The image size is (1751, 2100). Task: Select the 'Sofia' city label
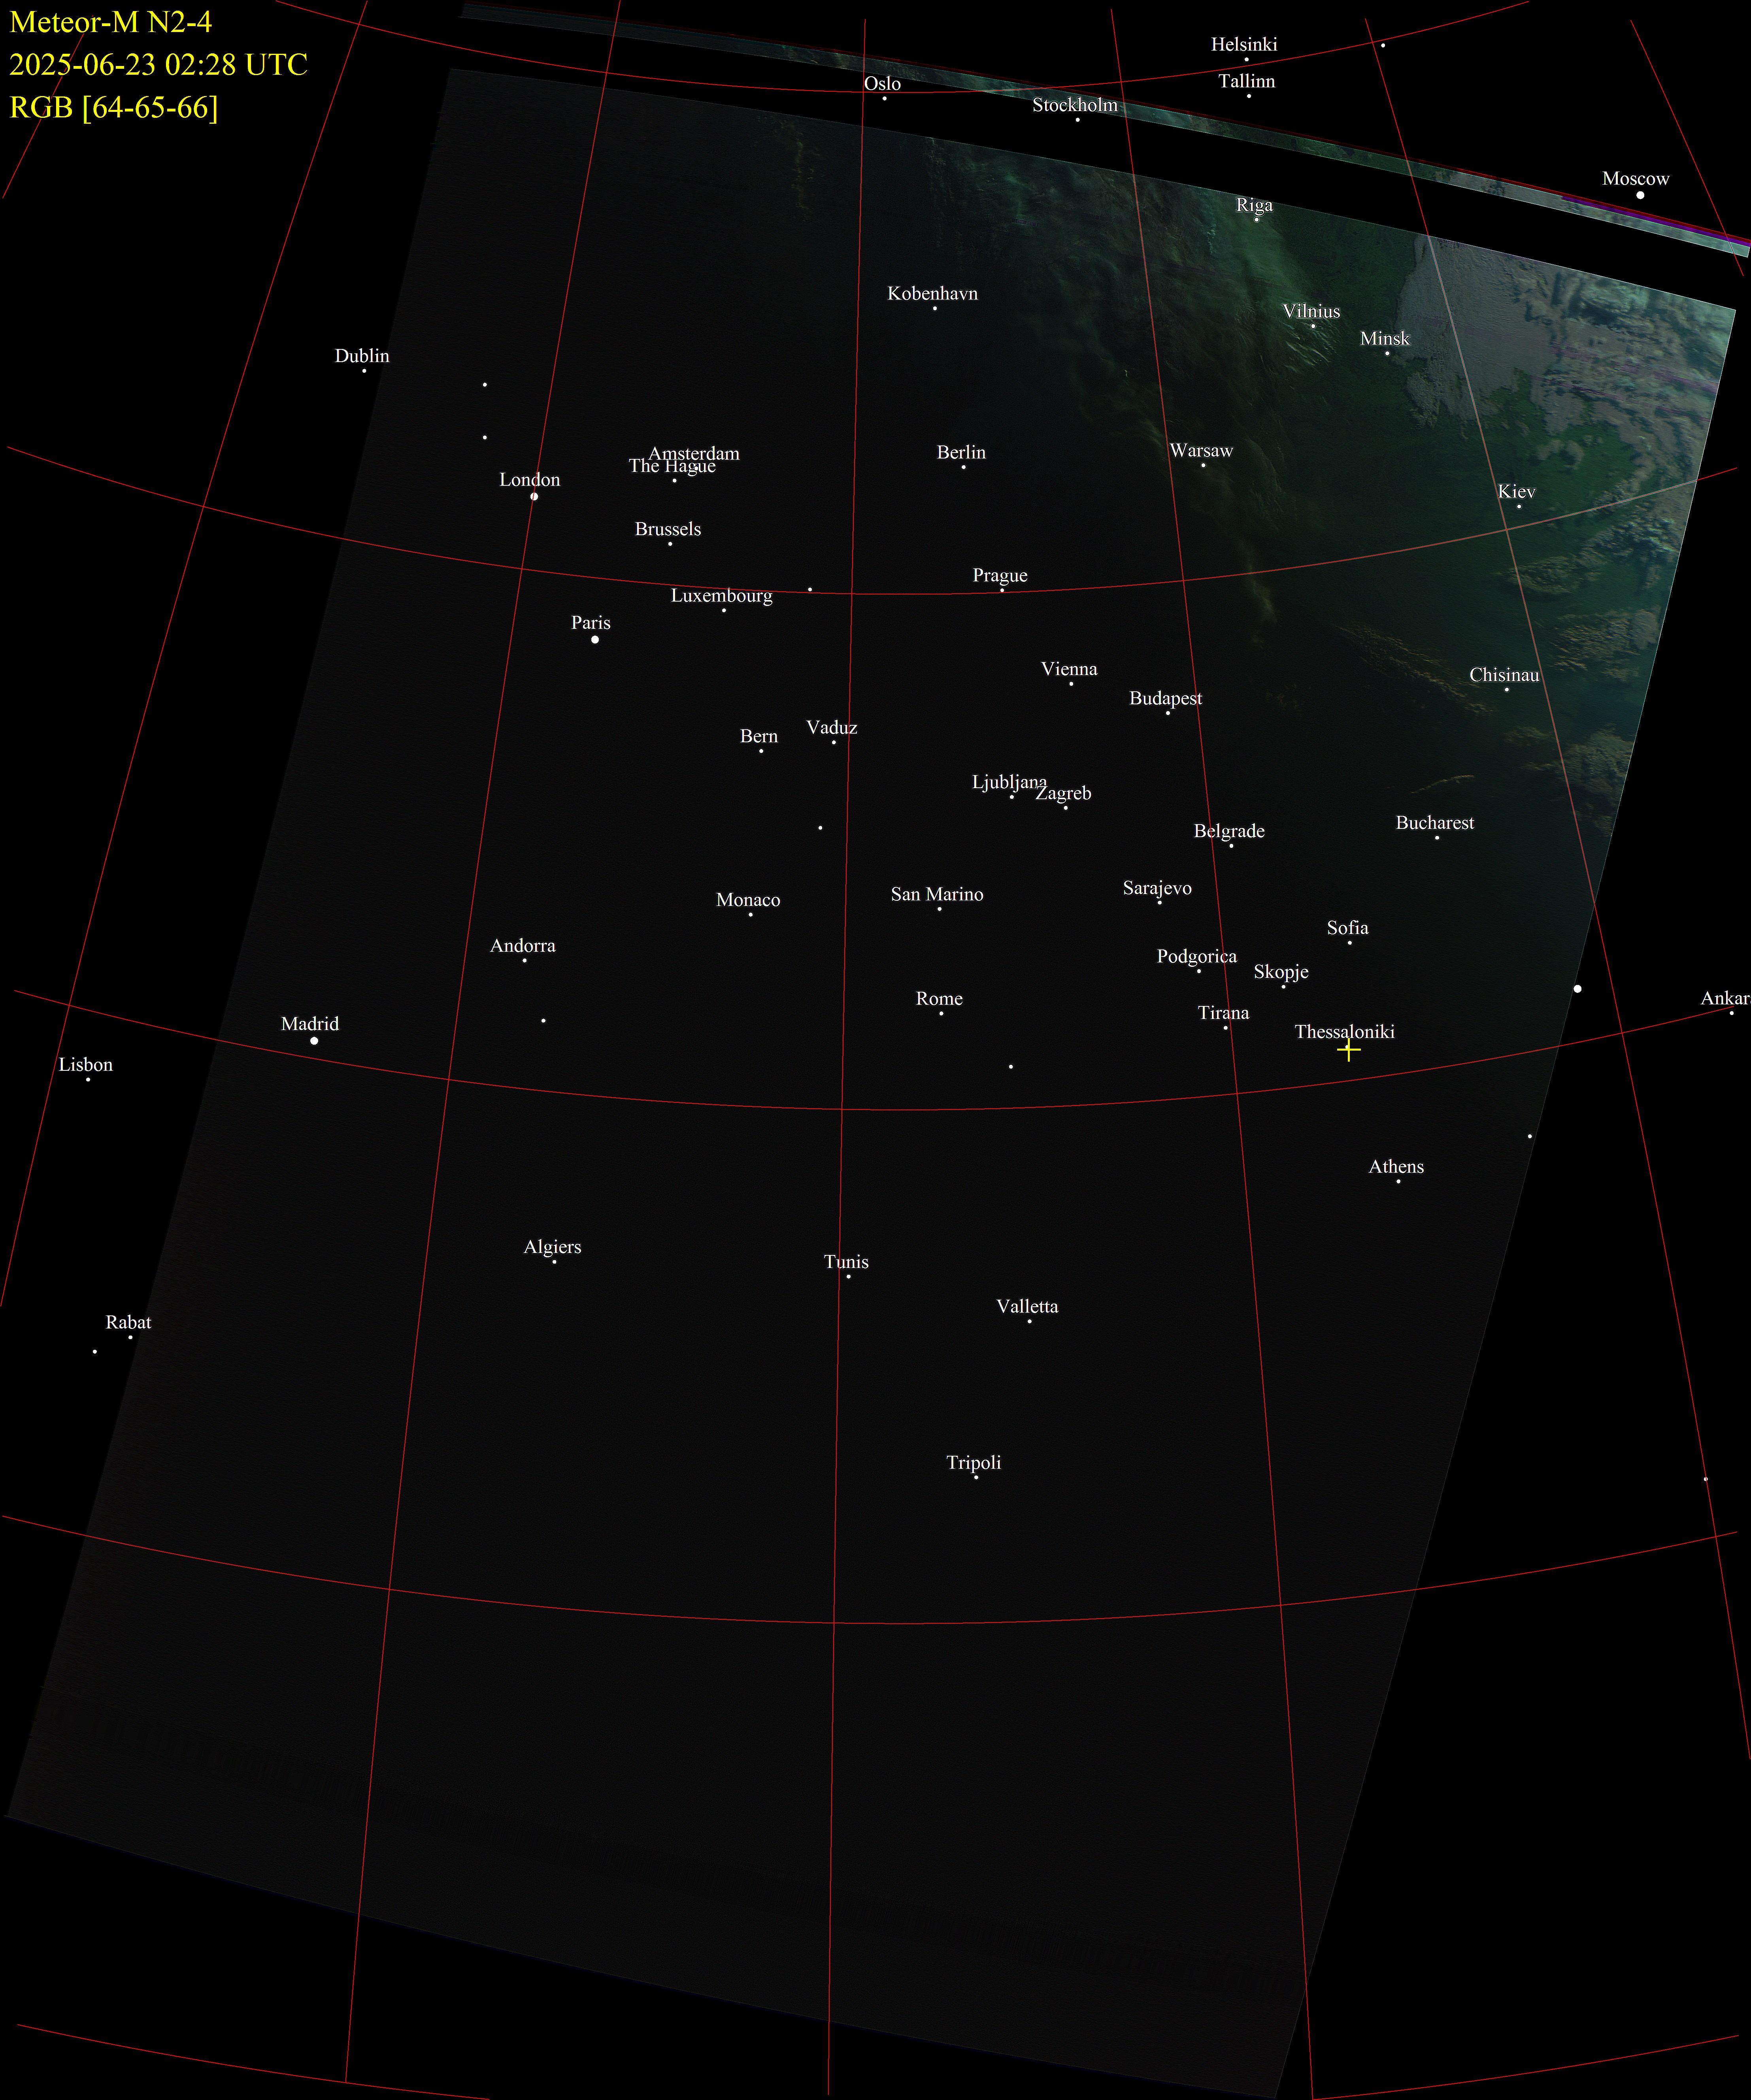pos(1347,928)
